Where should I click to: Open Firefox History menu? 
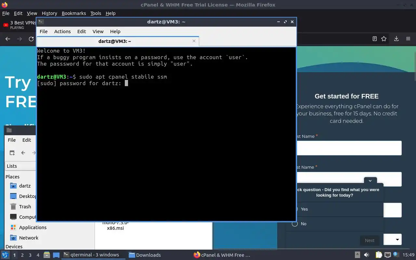click(49, 13)
